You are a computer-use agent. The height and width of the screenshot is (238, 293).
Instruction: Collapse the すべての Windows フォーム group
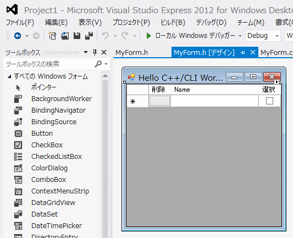(x=9, y=76)
